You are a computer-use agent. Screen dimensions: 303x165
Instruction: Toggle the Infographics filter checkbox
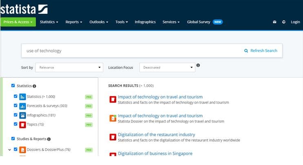(15, 115)
